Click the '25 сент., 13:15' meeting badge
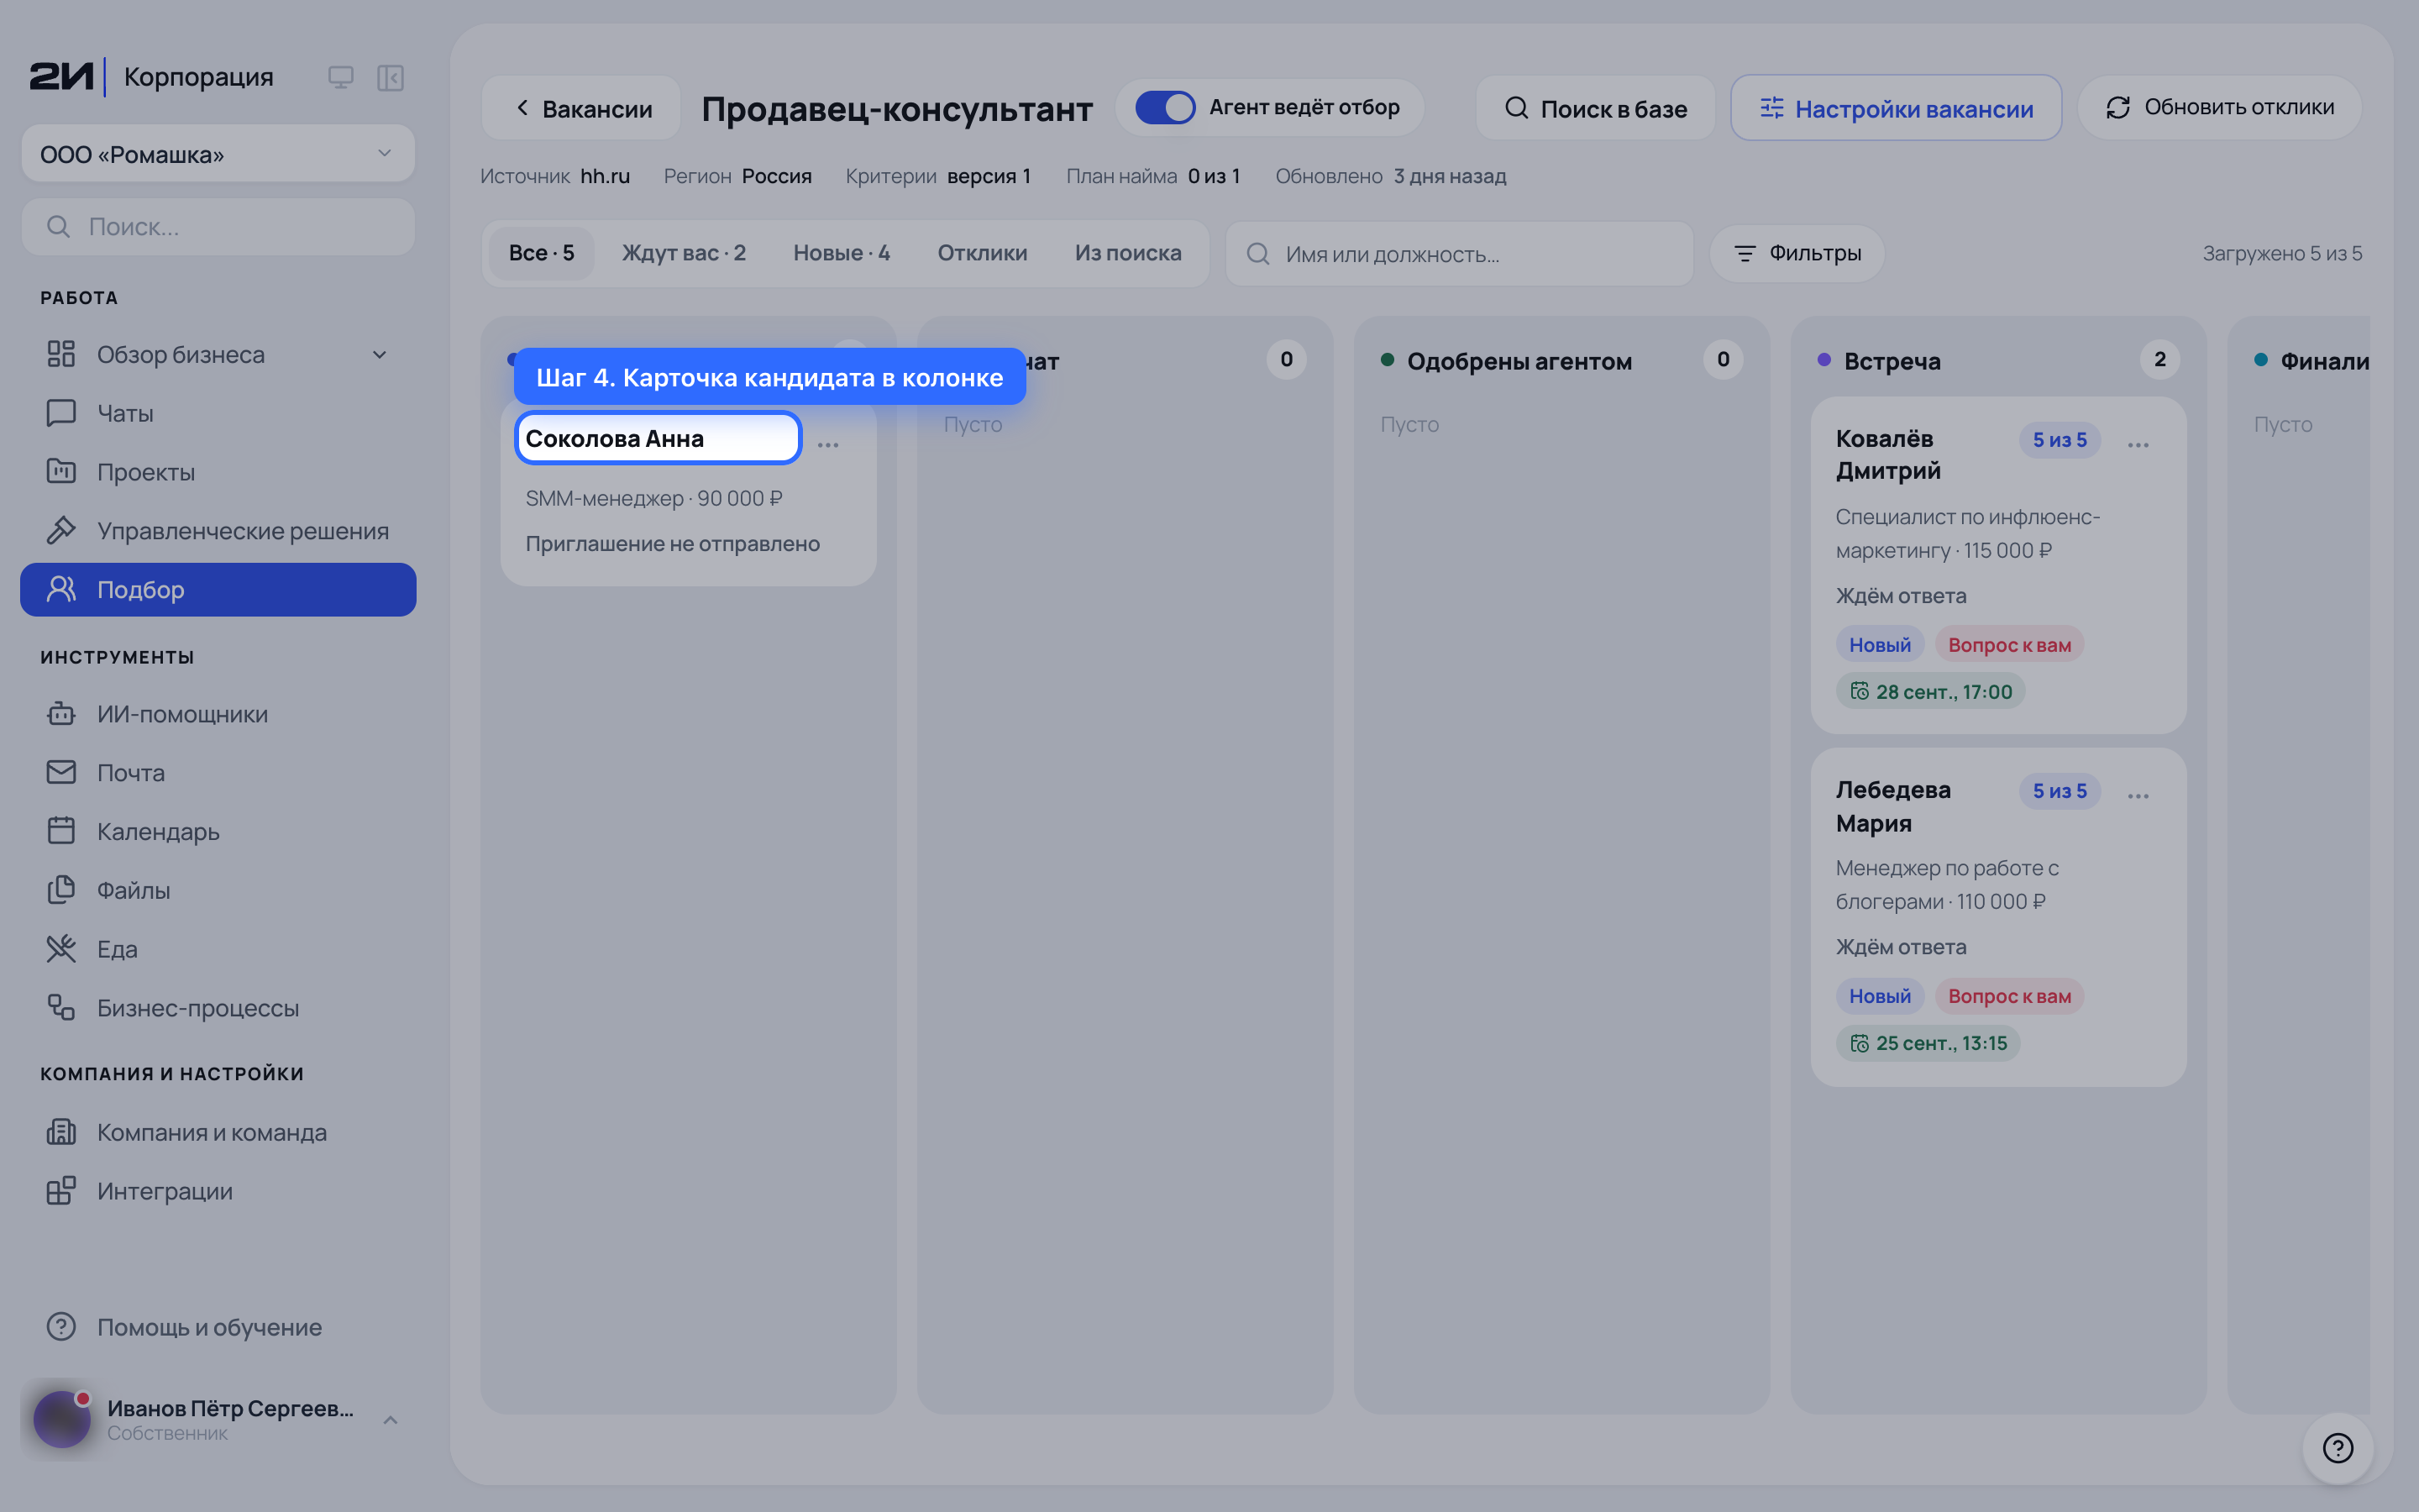Viewport: 2419px width, 1512px height. click(x=1927, y=1043)
